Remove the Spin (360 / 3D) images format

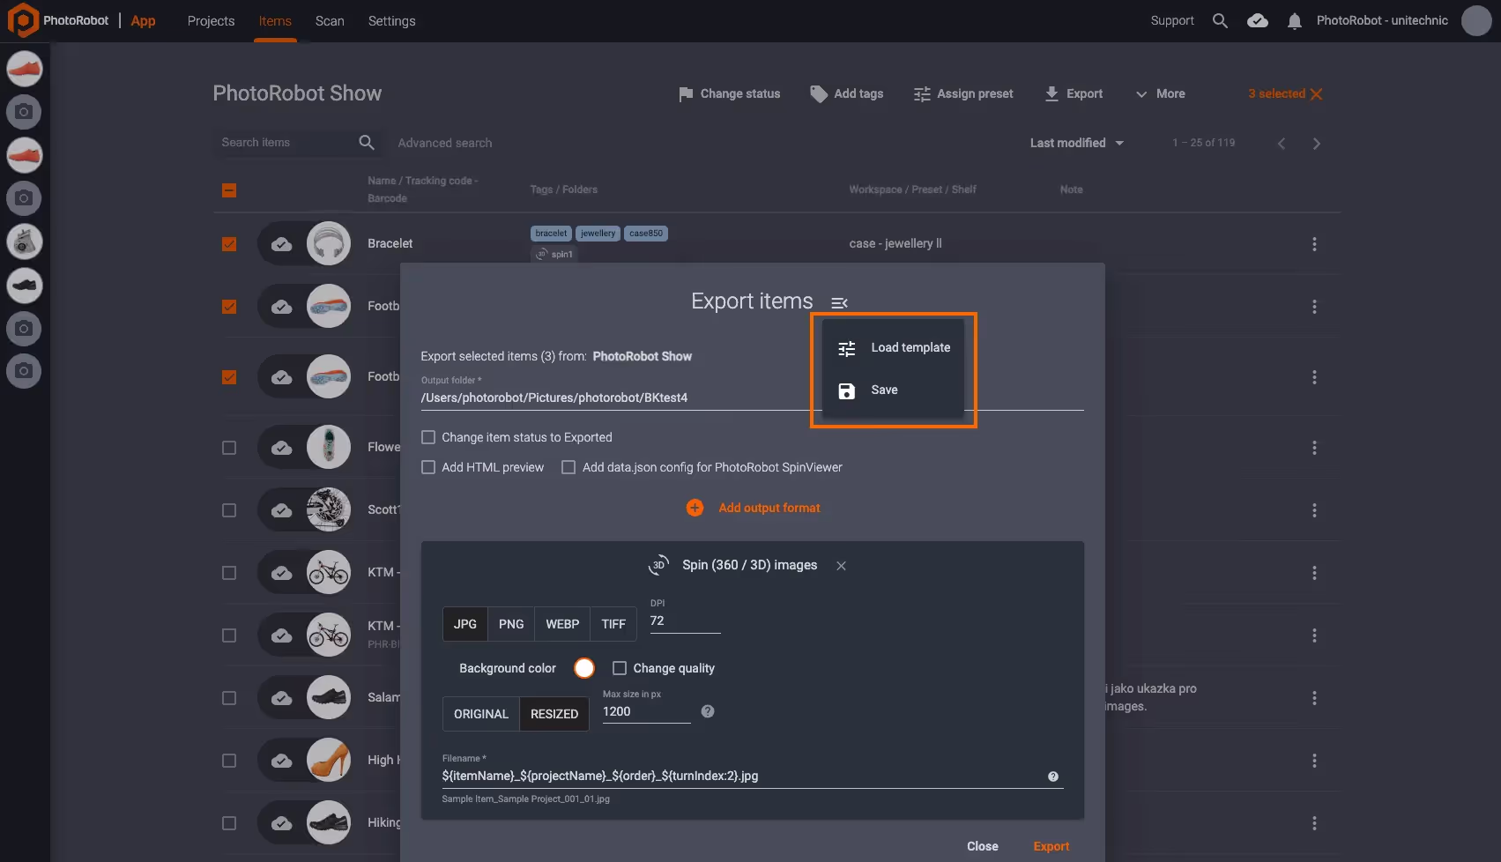[842, 566]
